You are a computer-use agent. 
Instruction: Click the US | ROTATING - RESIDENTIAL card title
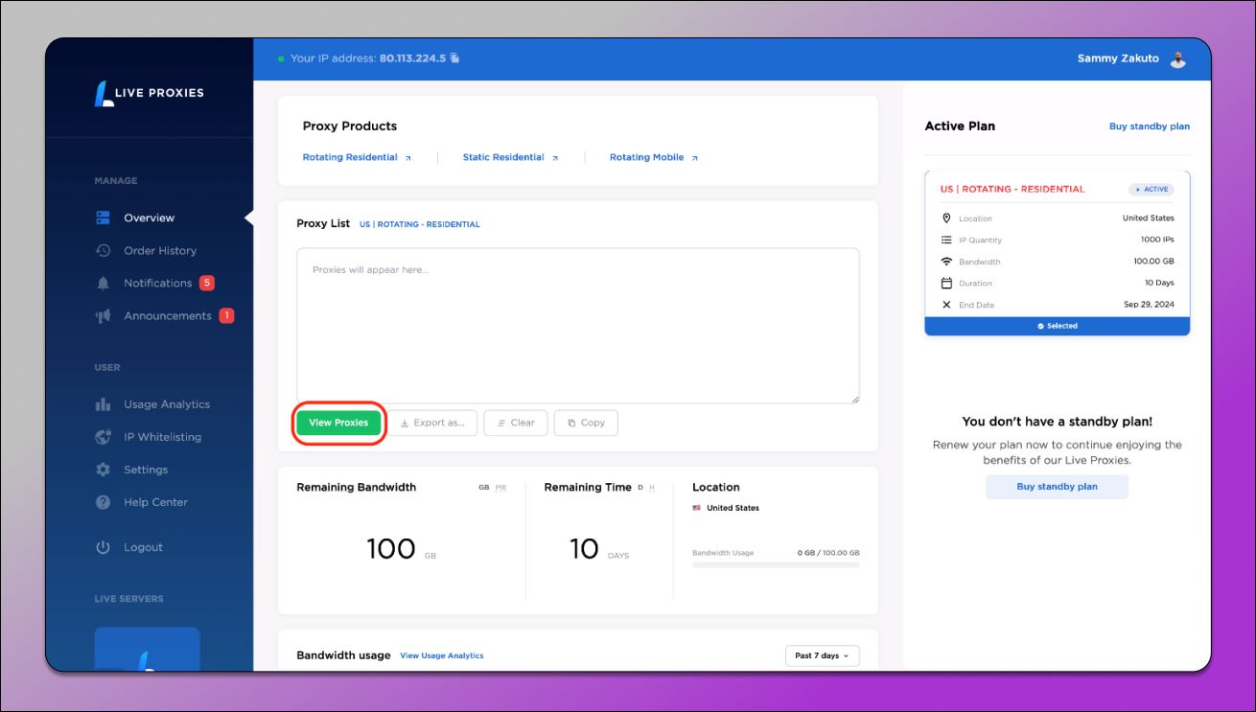1012,189
